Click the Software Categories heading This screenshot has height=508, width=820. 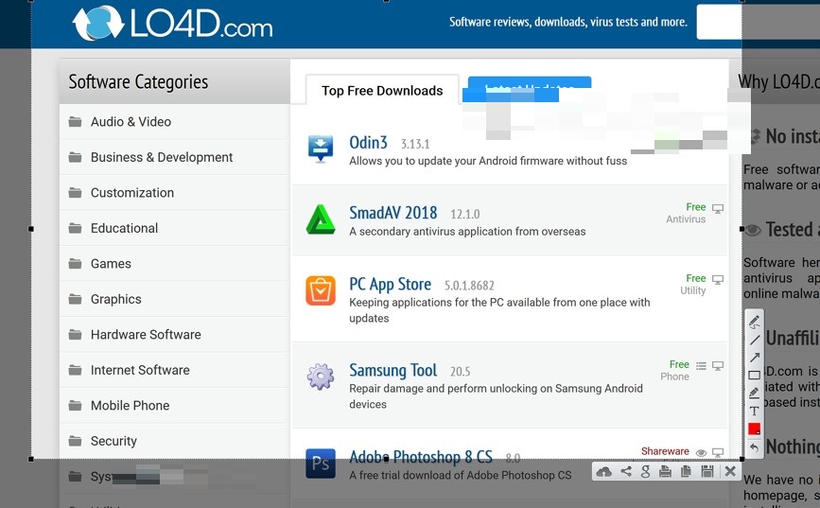click(x=138, y=82)
